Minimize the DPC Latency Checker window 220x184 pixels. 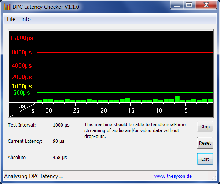pyautogui.click(x=177, y=5)
